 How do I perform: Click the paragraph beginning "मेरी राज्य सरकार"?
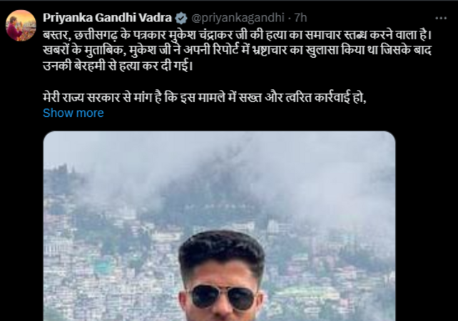(205, 97)
